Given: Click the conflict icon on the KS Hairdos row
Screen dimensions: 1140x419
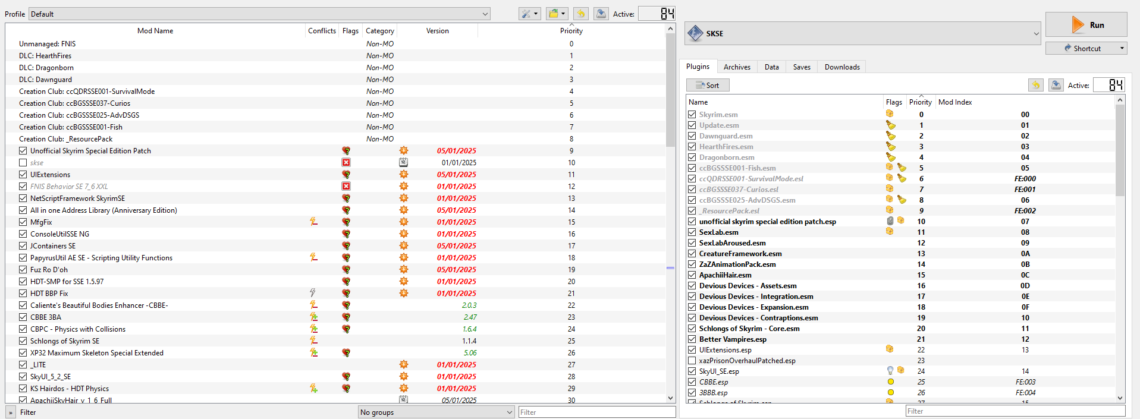Looking at the screenshot, I should [313, 388].
